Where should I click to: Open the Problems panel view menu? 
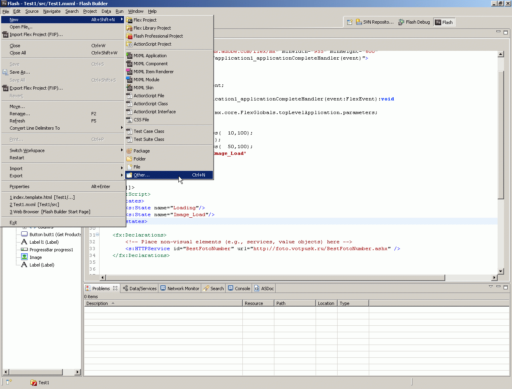[x=491, y=287]
